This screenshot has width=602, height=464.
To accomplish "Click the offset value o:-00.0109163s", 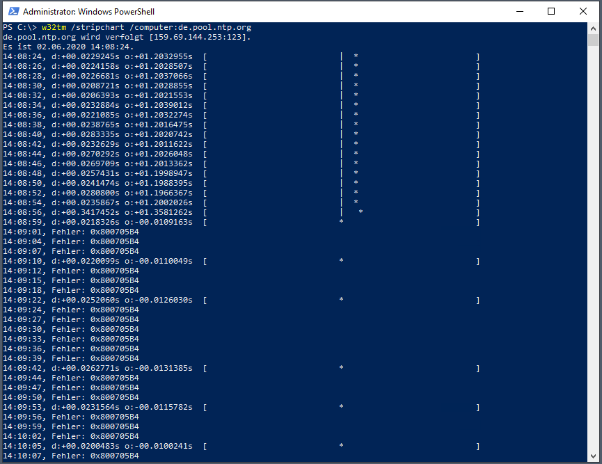I will click(x=159, y=222).
